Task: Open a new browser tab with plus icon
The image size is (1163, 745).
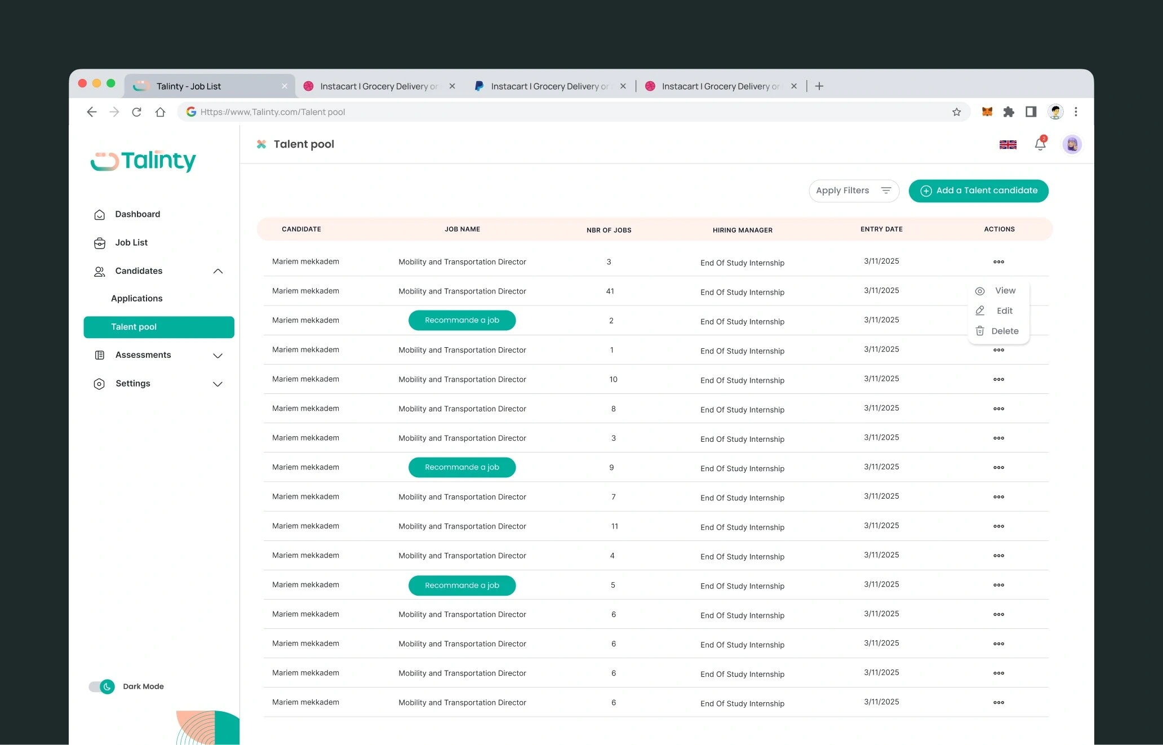Action: (819, 86)
